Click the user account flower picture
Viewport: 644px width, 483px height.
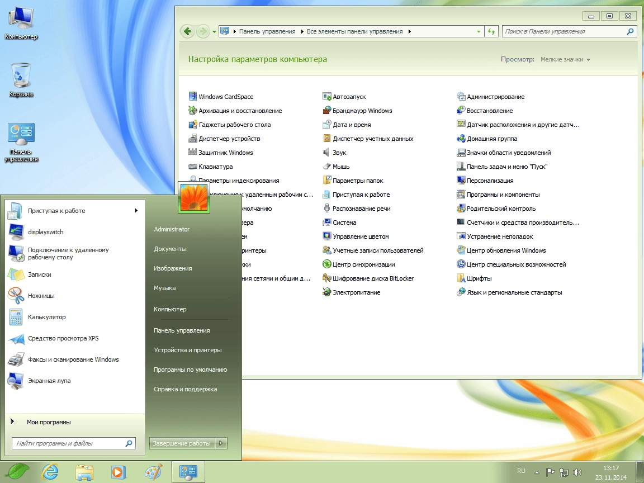click(x=194, y=197)
